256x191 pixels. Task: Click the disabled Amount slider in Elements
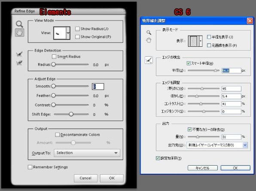73,143
